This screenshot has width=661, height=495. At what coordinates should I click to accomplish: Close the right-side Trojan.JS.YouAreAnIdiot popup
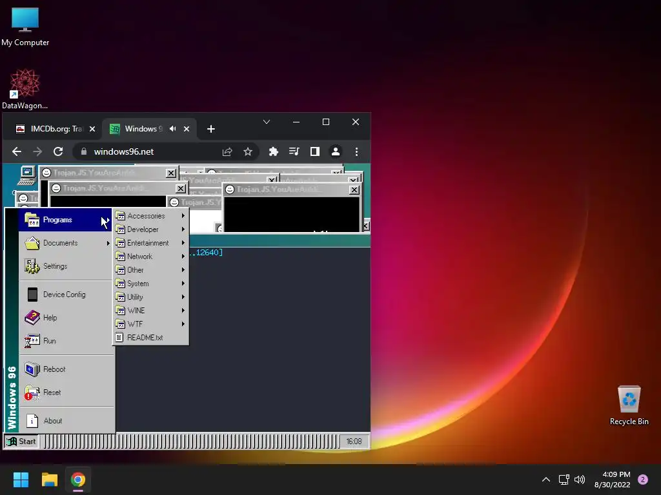354,190
